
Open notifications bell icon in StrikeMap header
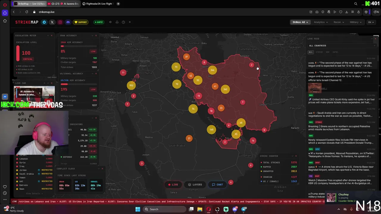tap(117, 22)
